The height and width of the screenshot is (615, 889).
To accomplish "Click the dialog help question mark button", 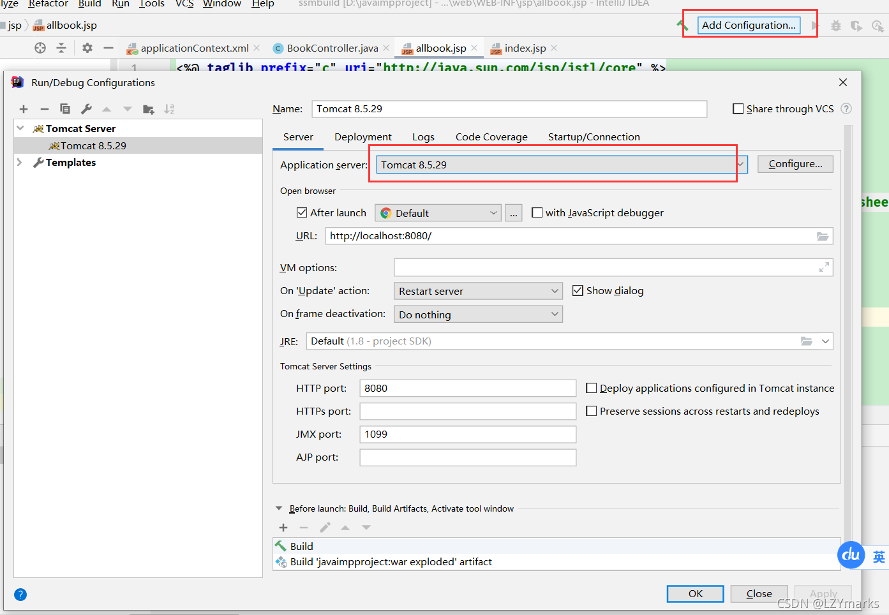I will pyautogui.click(x=20, y=595).
